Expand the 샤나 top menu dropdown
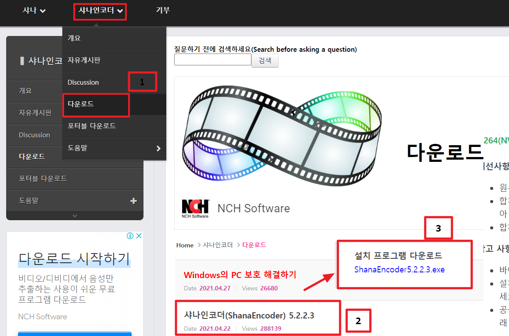Viewport: 509px width, 336px height. [34, 11]
